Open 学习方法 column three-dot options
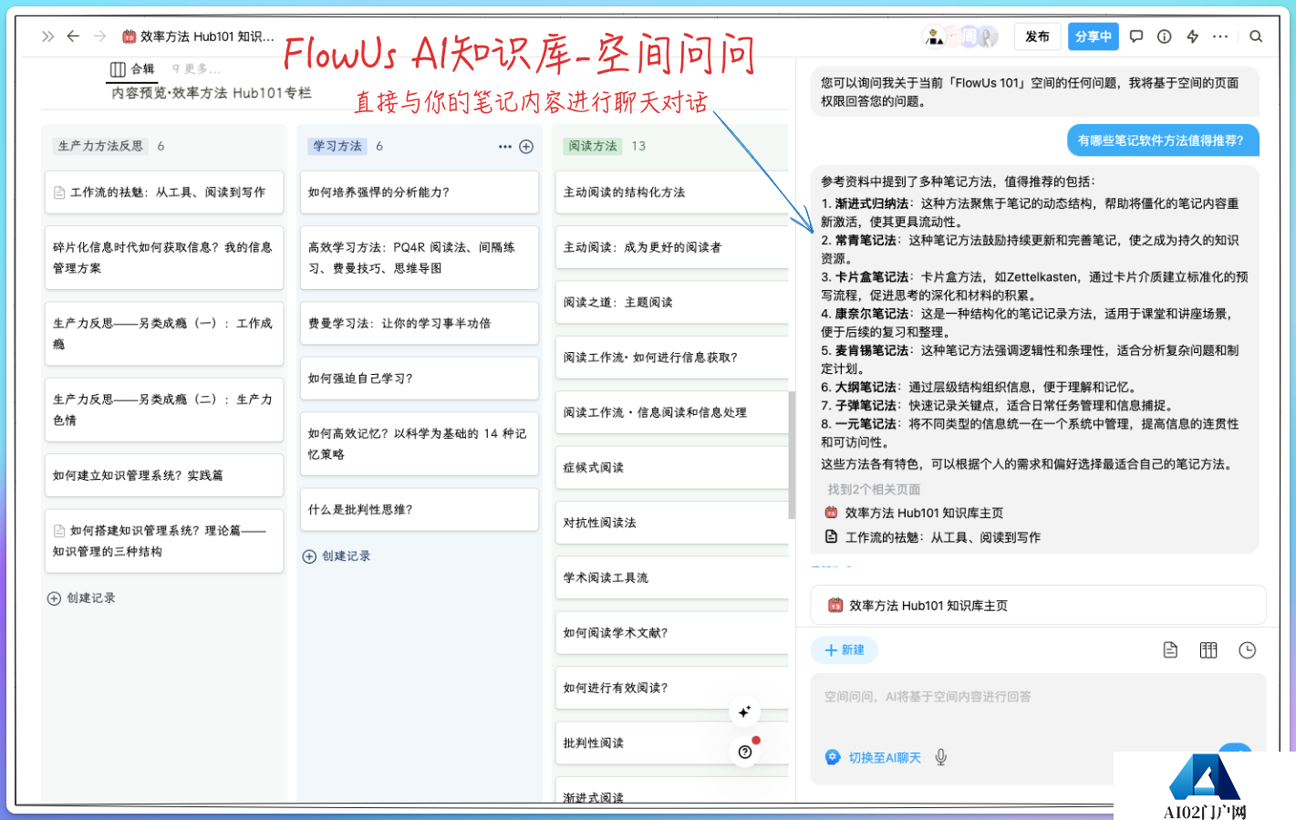This screenshot has height=820, width=1296. coord(505,147)
